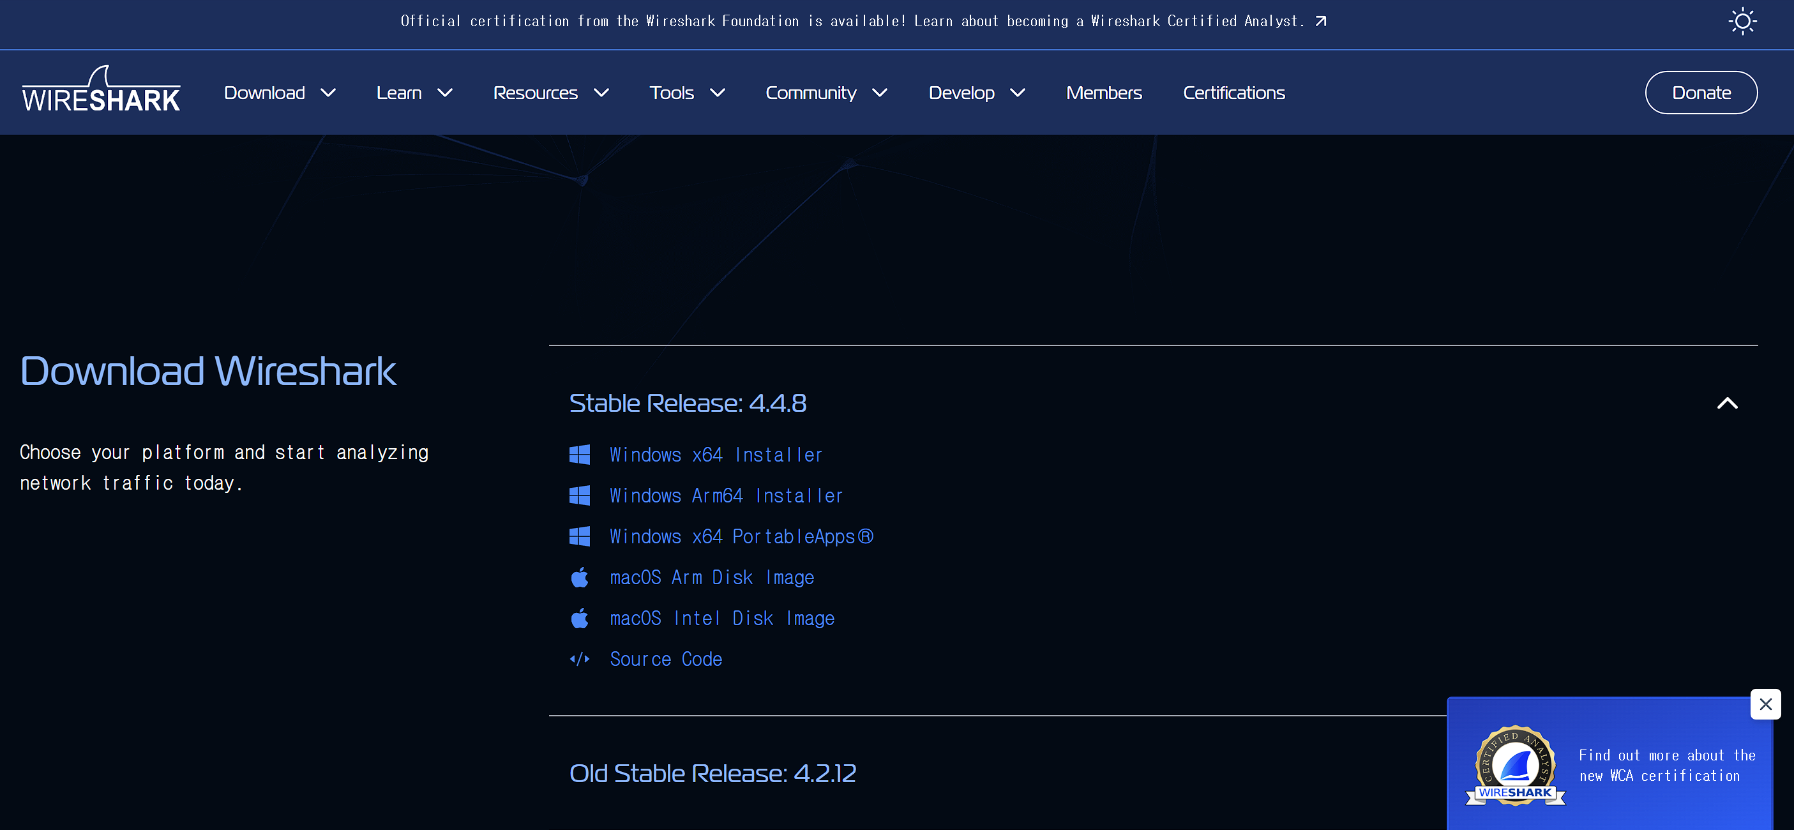Open the Develop navigation menu

tap(961, 93)
